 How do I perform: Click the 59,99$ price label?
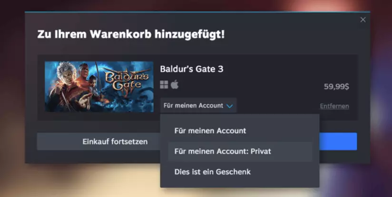click(x=336, y=87)
